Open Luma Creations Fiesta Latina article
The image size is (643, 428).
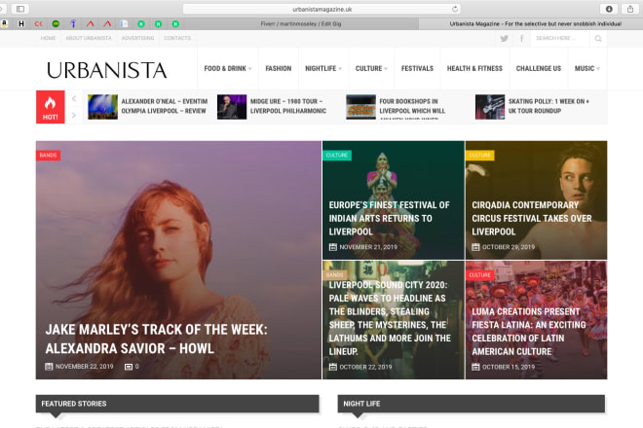(529, 332)
